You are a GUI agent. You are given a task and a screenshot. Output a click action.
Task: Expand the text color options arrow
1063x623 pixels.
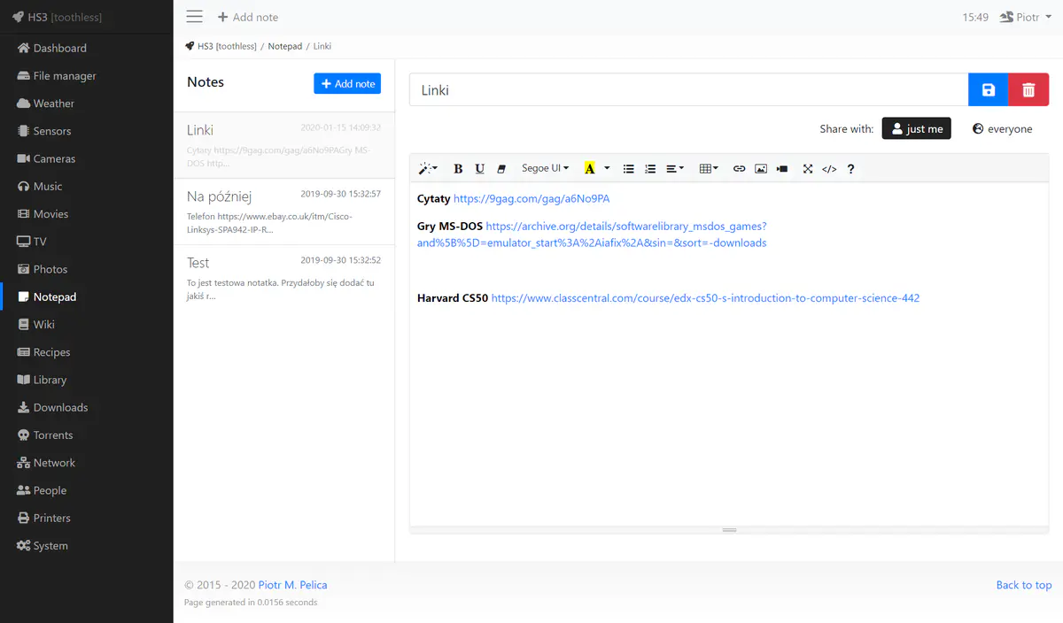[x=607, y=168]
